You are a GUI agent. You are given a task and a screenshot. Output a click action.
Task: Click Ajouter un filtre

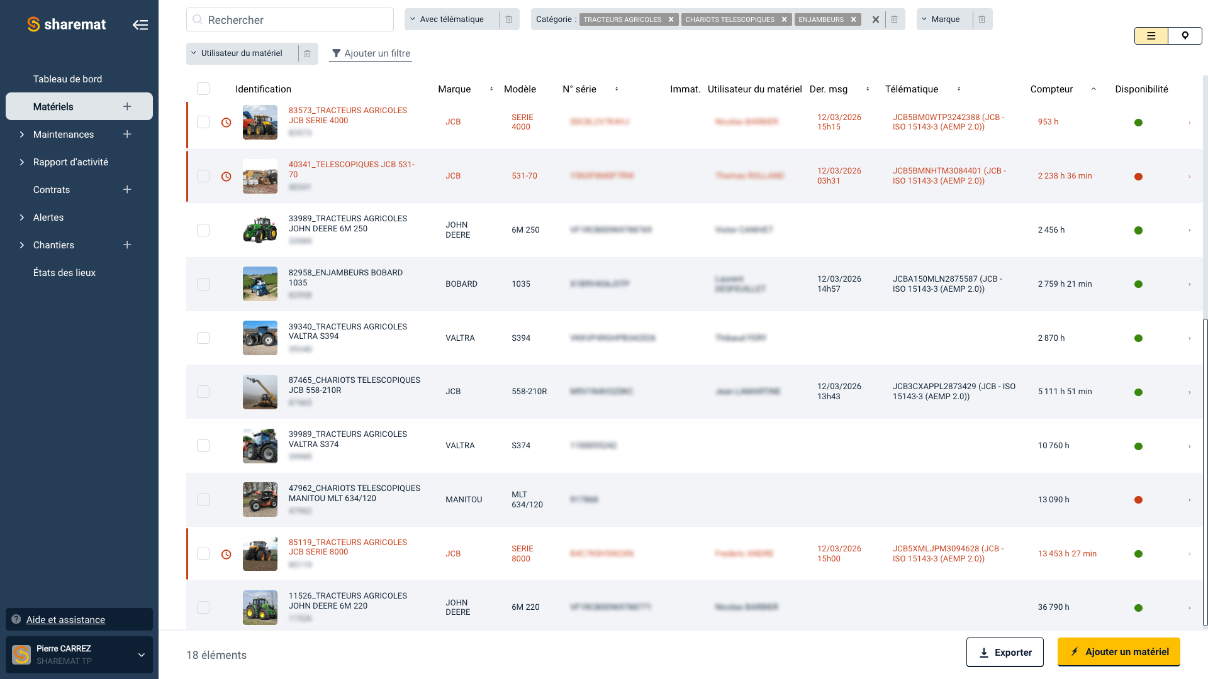click(x=371, y=53)
